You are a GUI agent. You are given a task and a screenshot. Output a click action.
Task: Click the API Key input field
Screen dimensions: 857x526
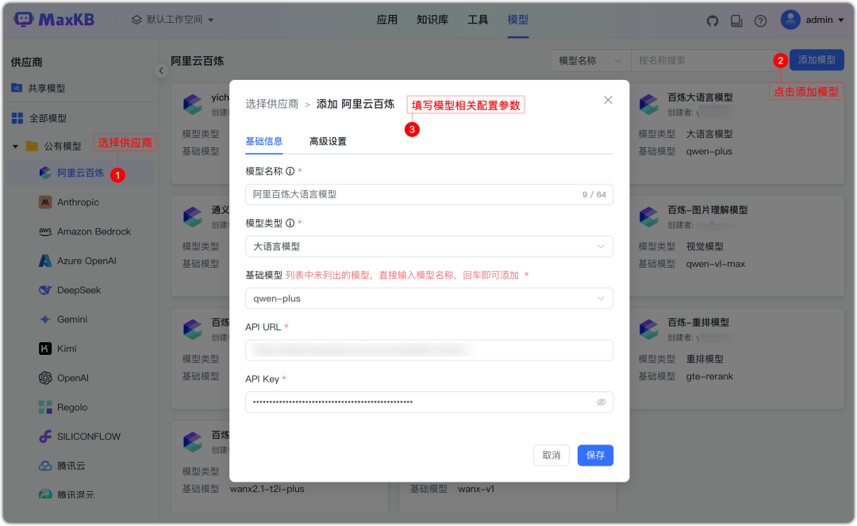tap(429, 402)
